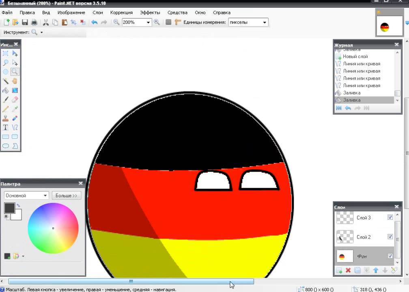Click the Cut scissors icon

pyautogui.click(x=46, y=22)
